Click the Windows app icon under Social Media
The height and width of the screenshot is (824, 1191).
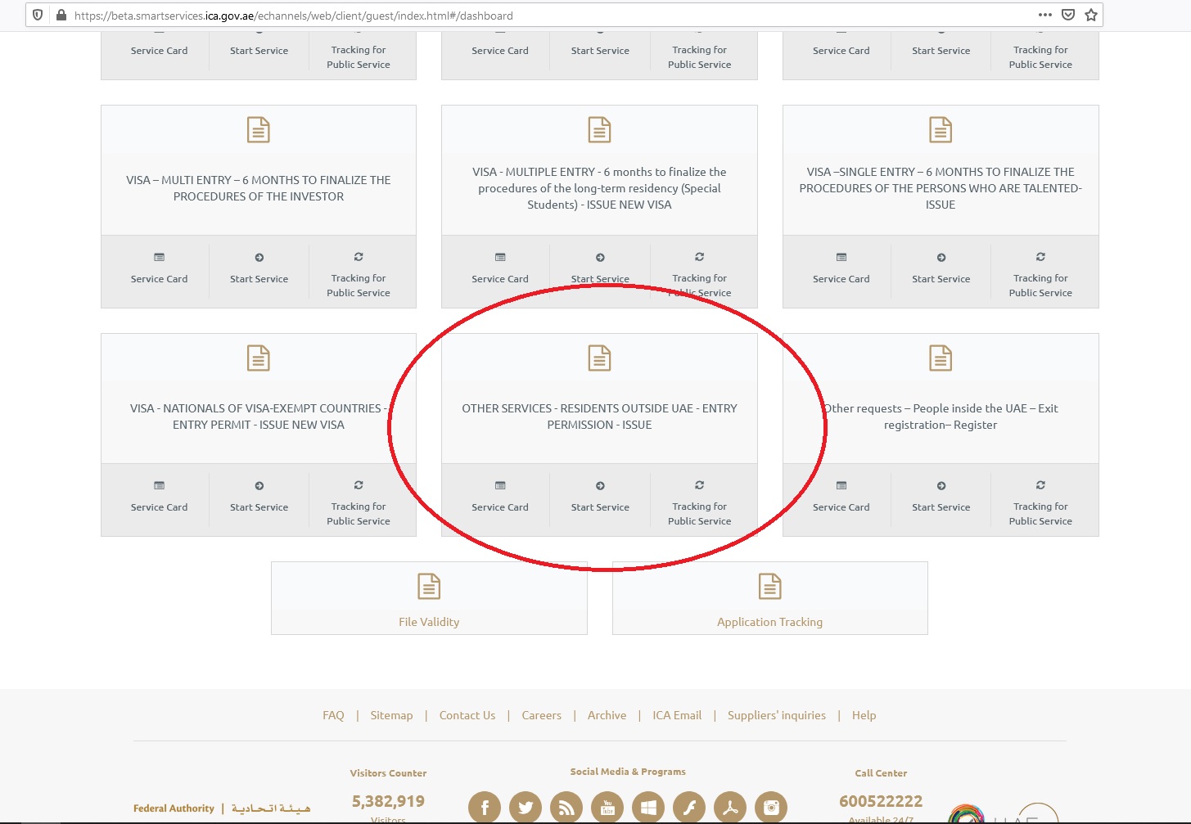coord(648,807)
